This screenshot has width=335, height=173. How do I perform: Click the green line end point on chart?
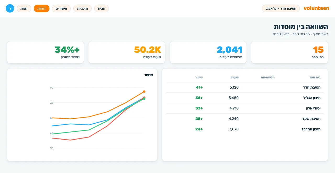144,99
